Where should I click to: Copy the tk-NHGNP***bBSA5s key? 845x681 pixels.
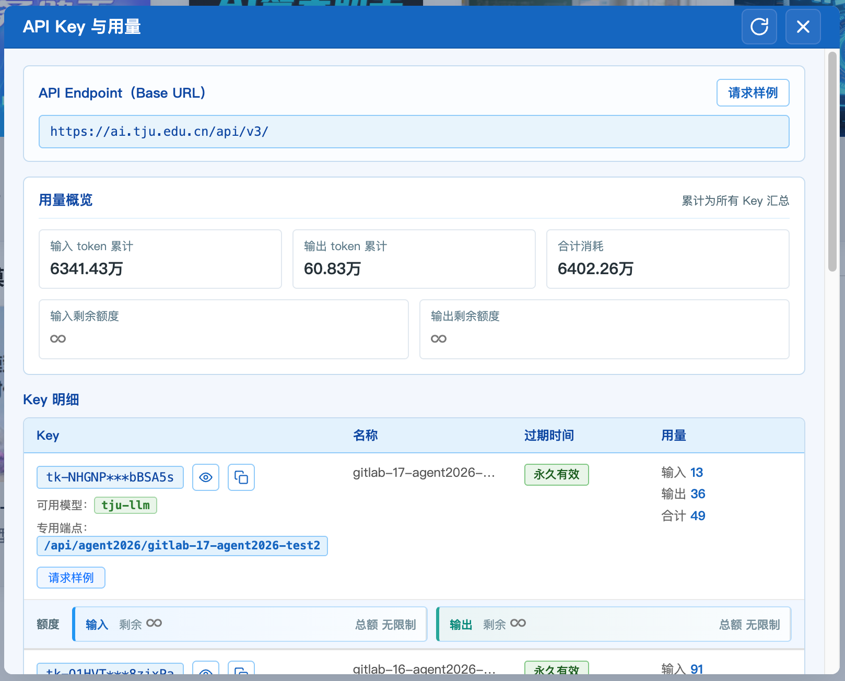click(241, 477)
